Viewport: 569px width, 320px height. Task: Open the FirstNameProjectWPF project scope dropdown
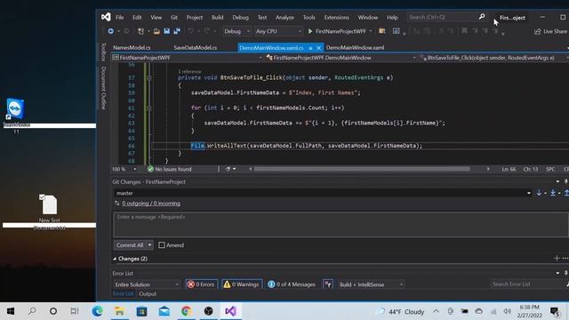[x=188, y=58]
